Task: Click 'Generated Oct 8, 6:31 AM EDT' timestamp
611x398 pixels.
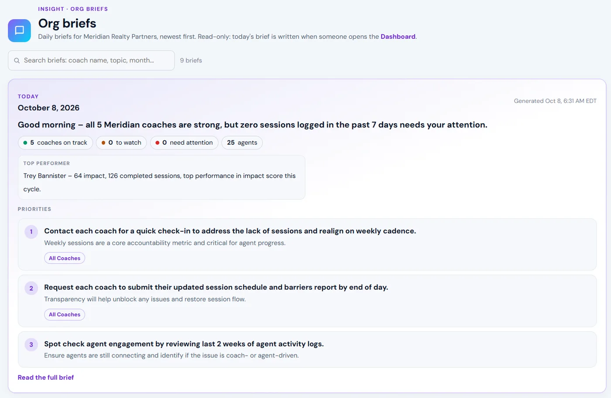Action: 555,101
